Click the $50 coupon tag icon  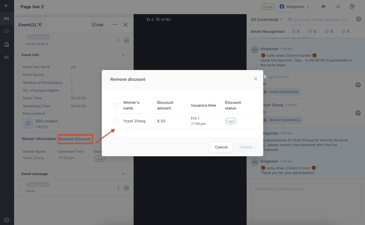click(28, 124)
